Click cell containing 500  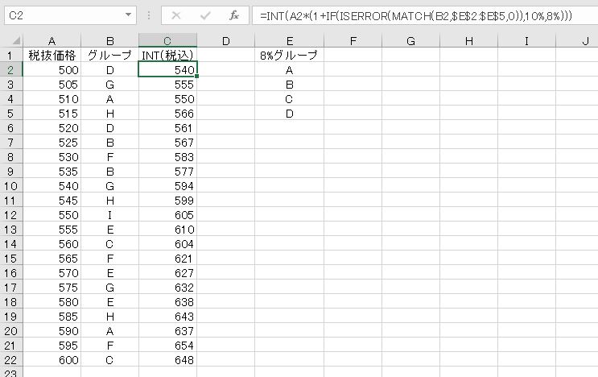coord(52,70)
